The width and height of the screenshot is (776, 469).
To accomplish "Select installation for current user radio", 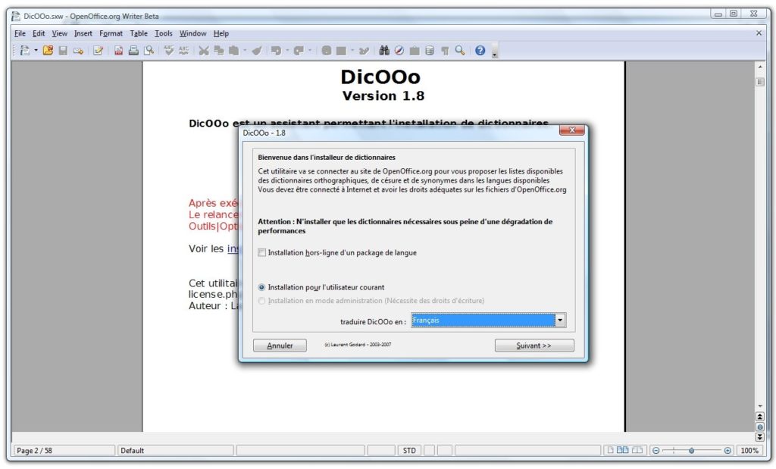I will (261, 287).
